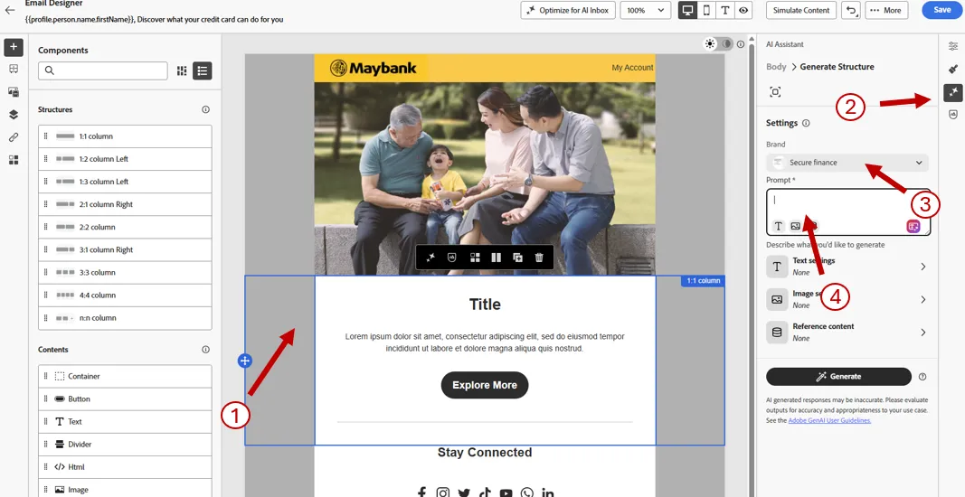Show info for Structures section
This screenshot has width=965, height=497.
point(205,109)
